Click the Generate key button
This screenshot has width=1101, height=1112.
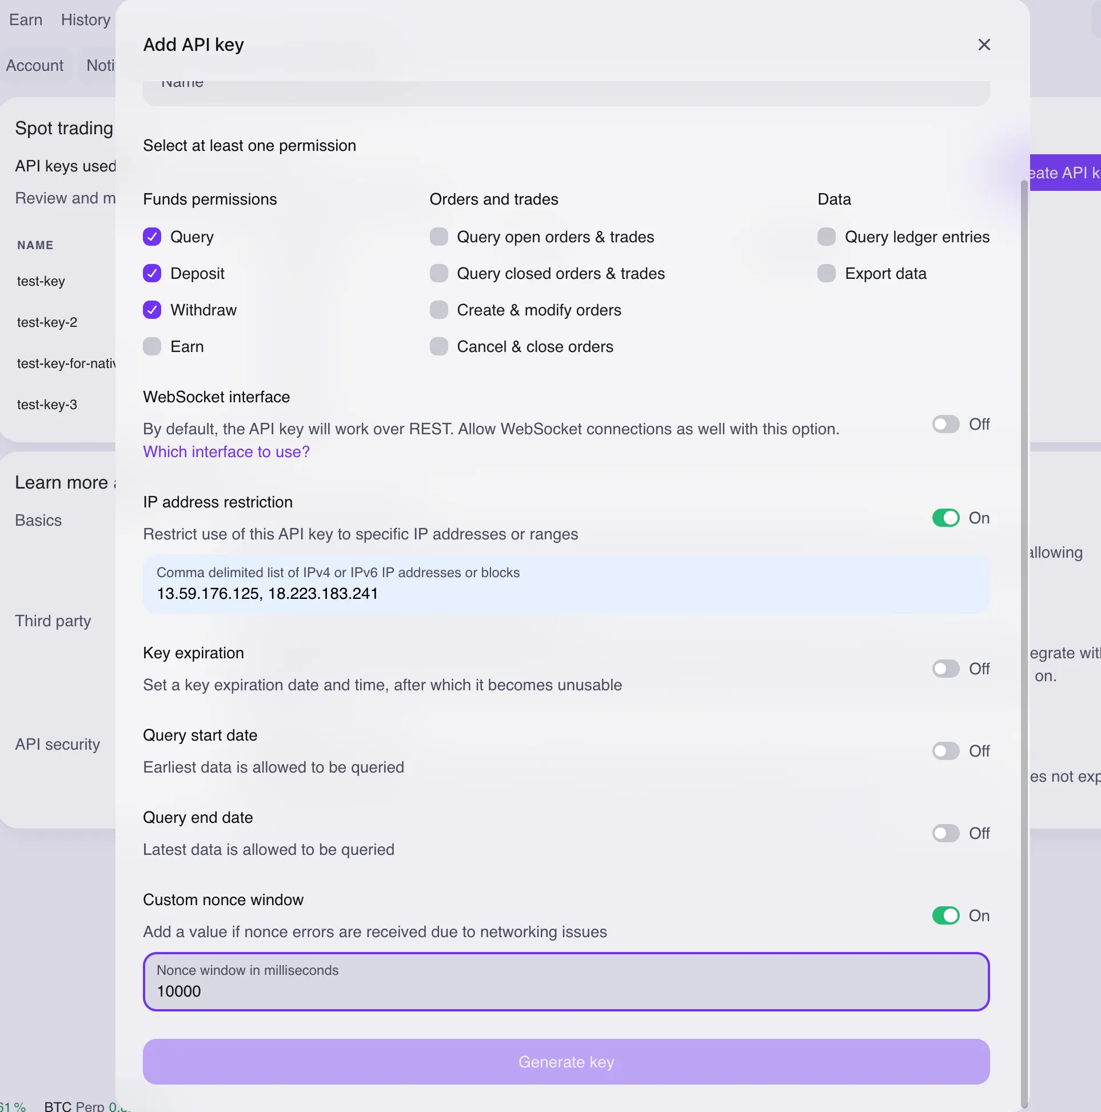tap(566, 1062)
